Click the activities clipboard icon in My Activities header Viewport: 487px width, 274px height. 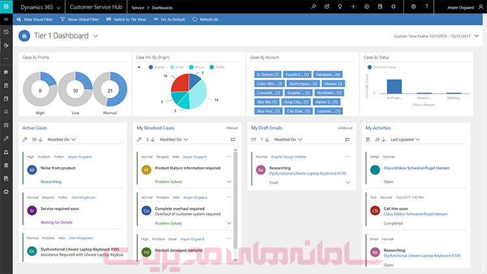[x=368, y=140]
